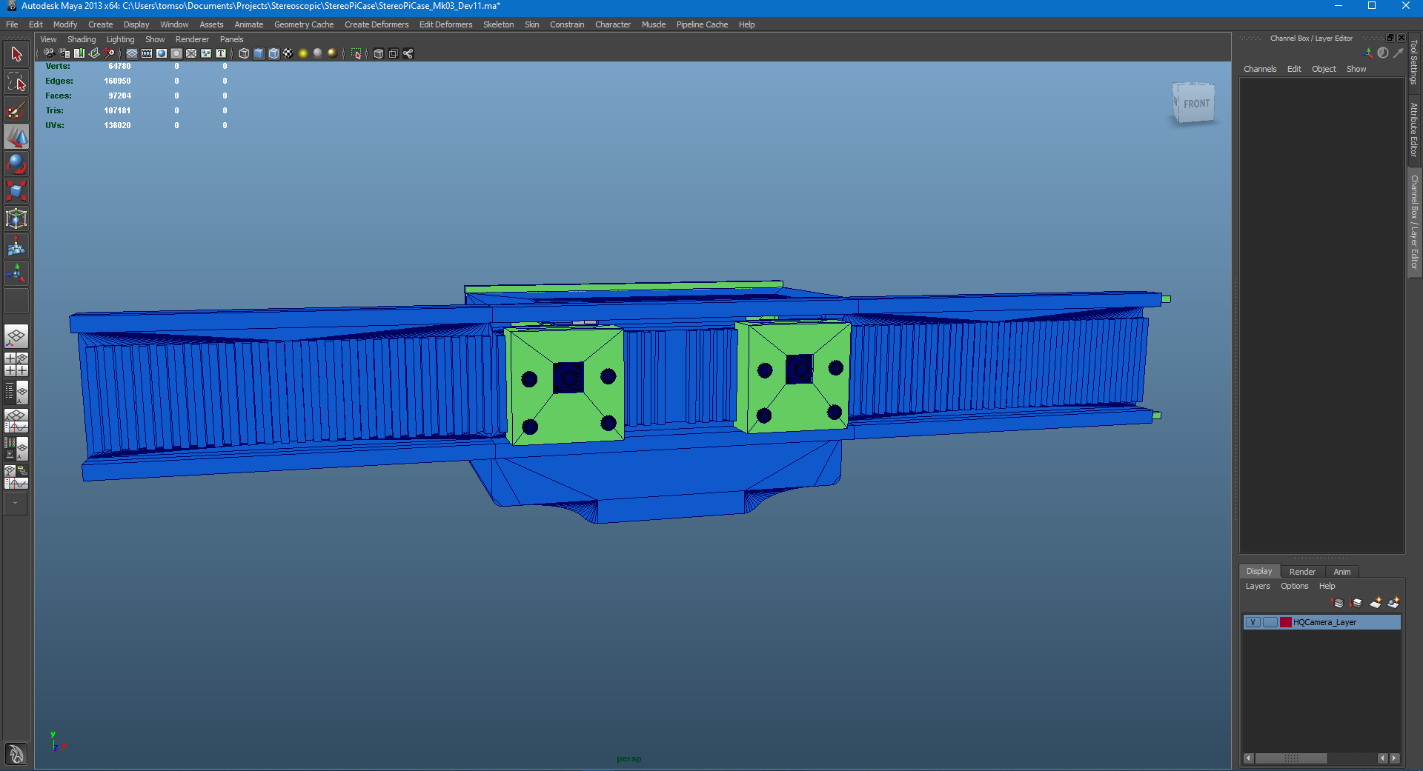Select the Lasso tool in the toolbox
1423x771 pixels.
pos(16,81)
